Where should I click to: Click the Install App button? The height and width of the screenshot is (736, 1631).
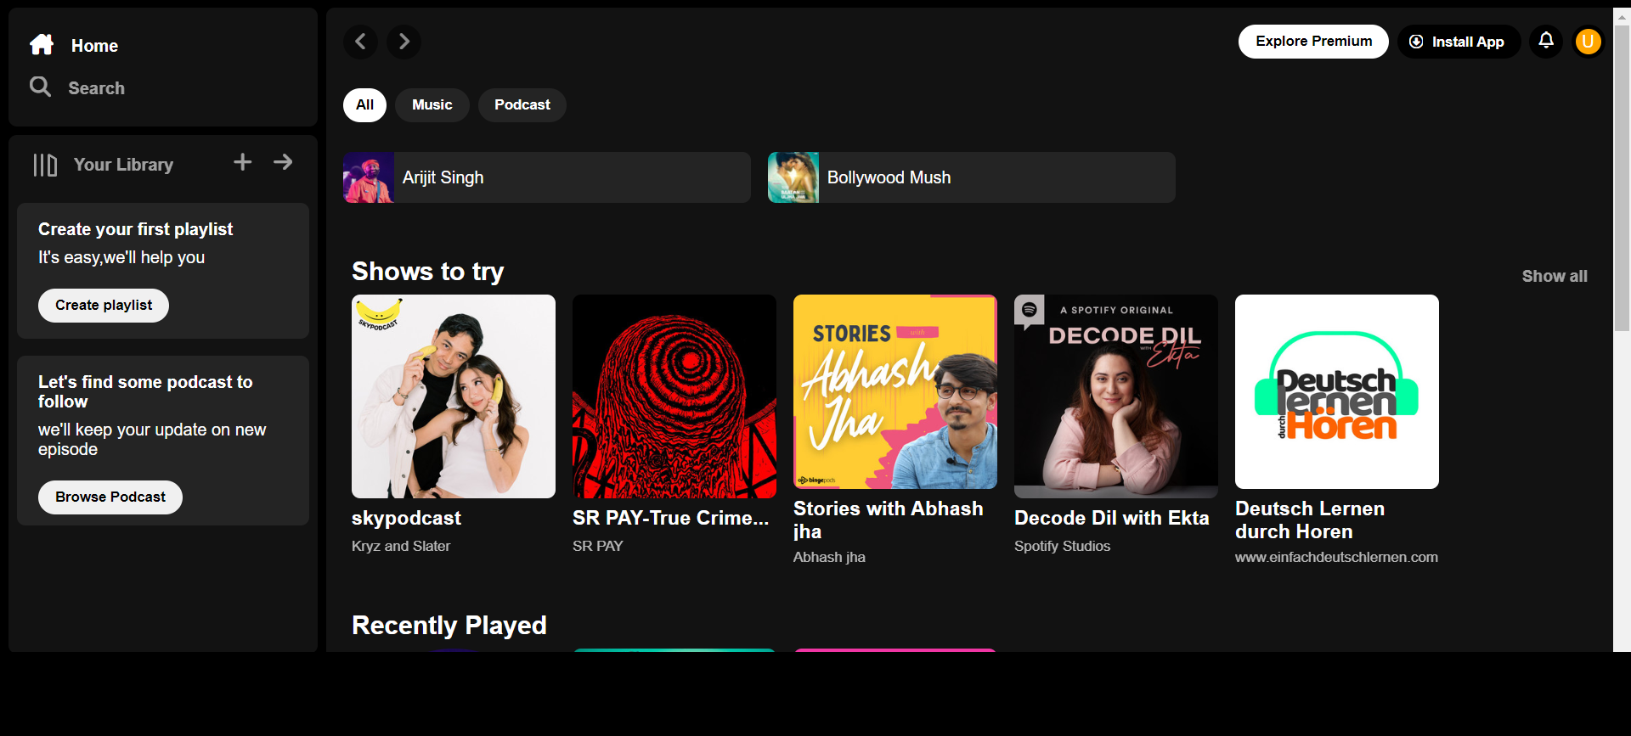coord(1458,42)
